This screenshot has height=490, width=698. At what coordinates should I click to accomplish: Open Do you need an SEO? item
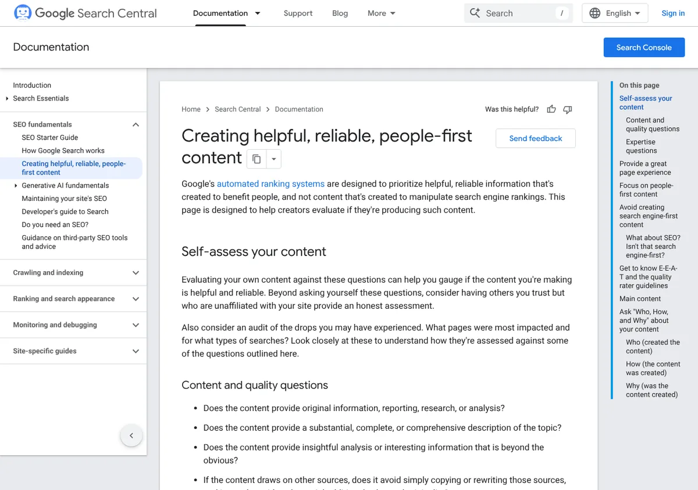[55, 225]
